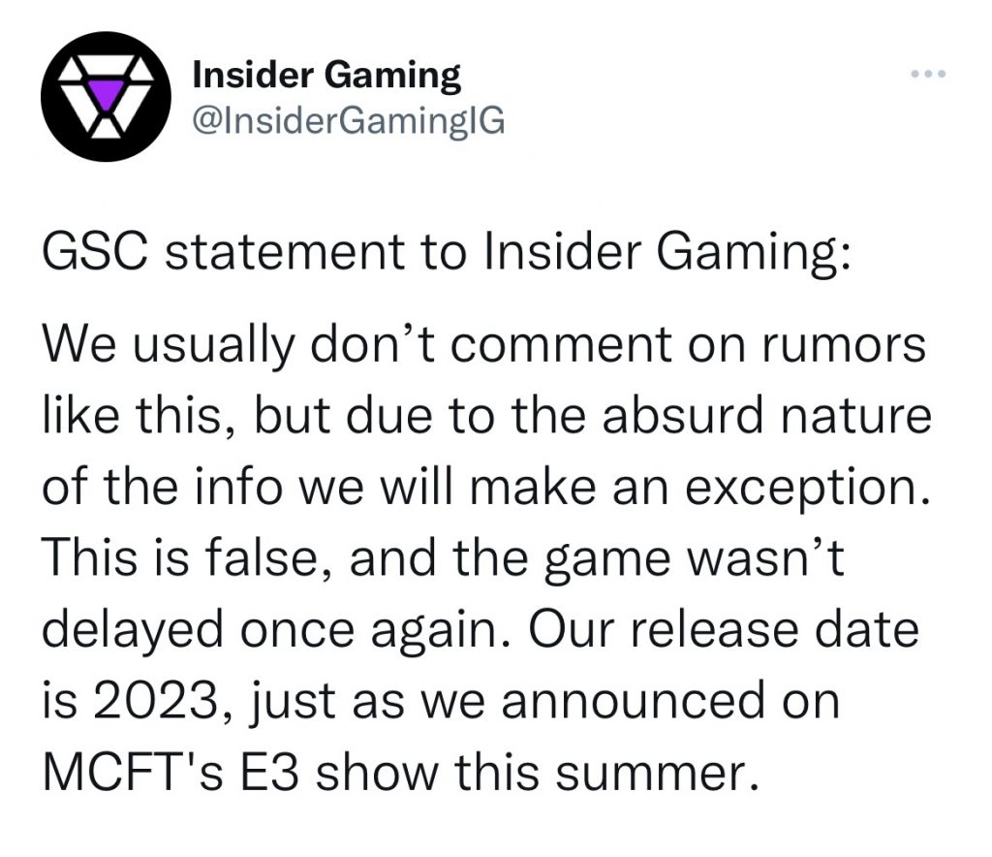Click the word 'GSC' in the tweet
Screen dimensions: 992x857
[96, 251]
